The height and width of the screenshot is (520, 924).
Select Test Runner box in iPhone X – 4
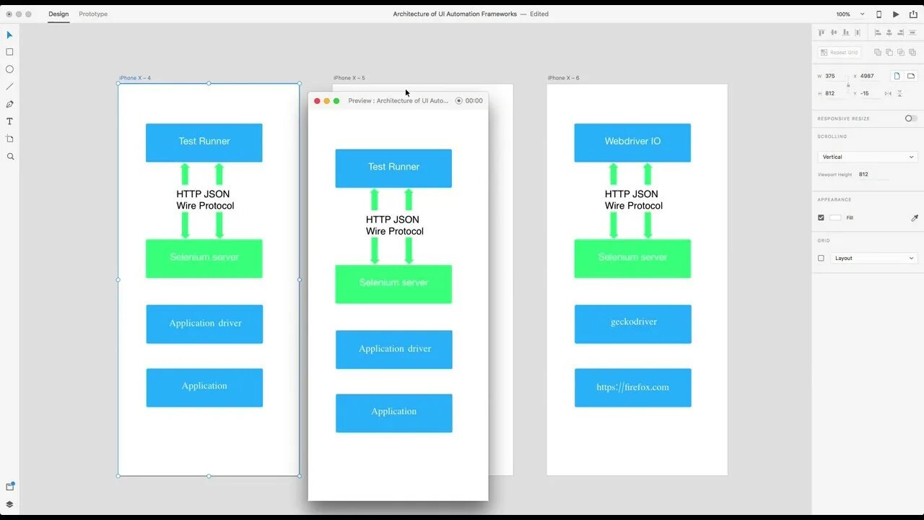(x=204, y=142)
